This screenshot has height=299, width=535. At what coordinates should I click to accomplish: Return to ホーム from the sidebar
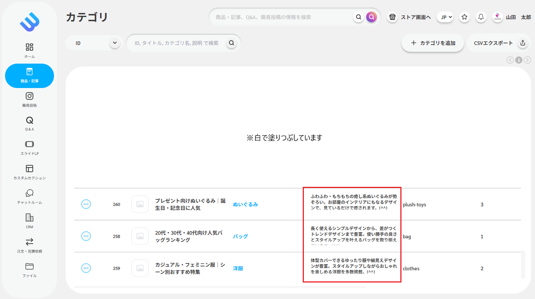pyautogui.click(x=29, y=49)
